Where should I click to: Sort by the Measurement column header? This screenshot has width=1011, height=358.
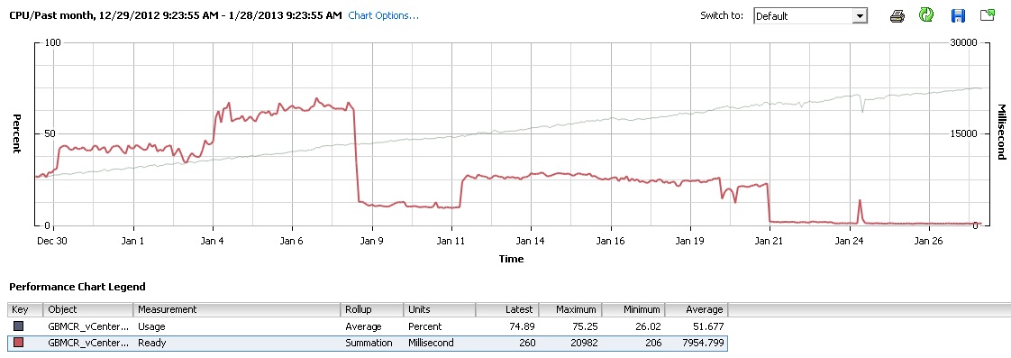pos(237,309)
